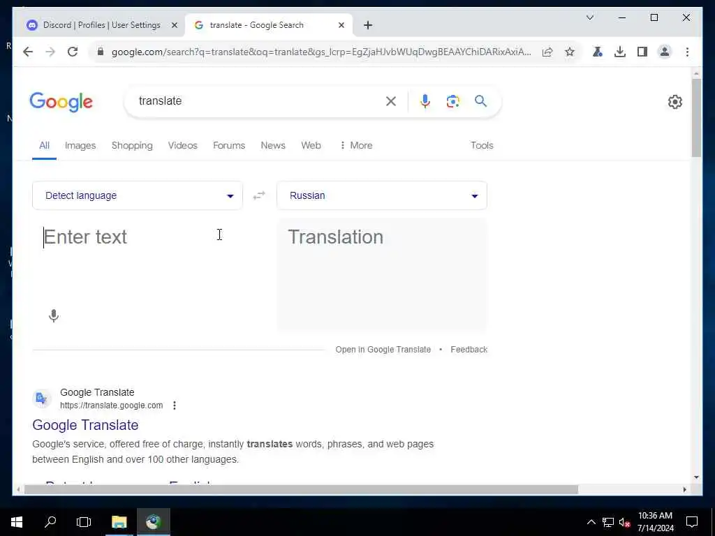Click the Google logo

click(61, 102)
